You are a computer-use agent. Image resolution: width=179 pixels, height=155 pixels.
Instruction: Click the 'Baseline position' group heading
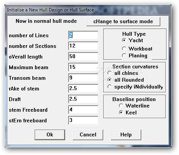point(134,99)
